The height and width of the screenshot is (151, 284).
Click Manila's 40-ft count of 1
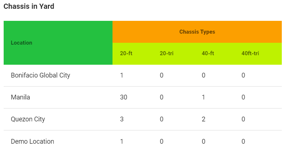[x=203, y=97]
